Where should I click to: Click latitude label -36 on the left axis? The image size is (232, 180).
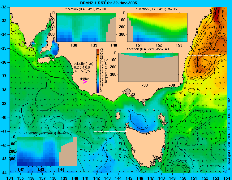tap(3, 62)
